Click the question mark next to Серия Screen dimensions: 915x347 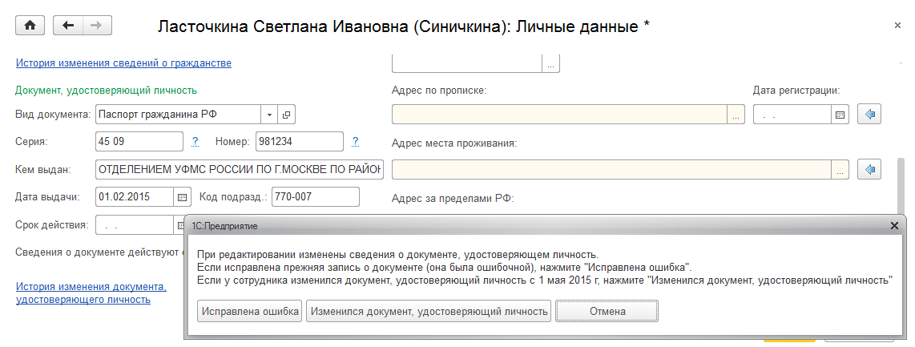[195, 142]
